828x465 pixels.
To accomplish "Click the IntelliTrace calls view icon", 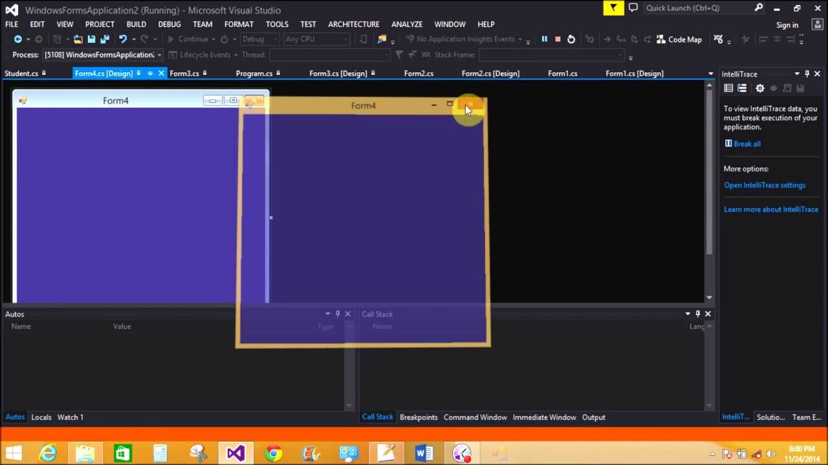I will pos(742,88).
